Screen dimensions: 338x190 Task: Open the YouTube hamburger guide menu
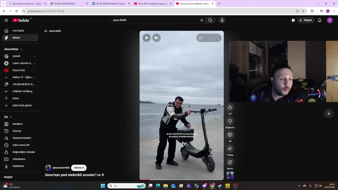point(6,20)
